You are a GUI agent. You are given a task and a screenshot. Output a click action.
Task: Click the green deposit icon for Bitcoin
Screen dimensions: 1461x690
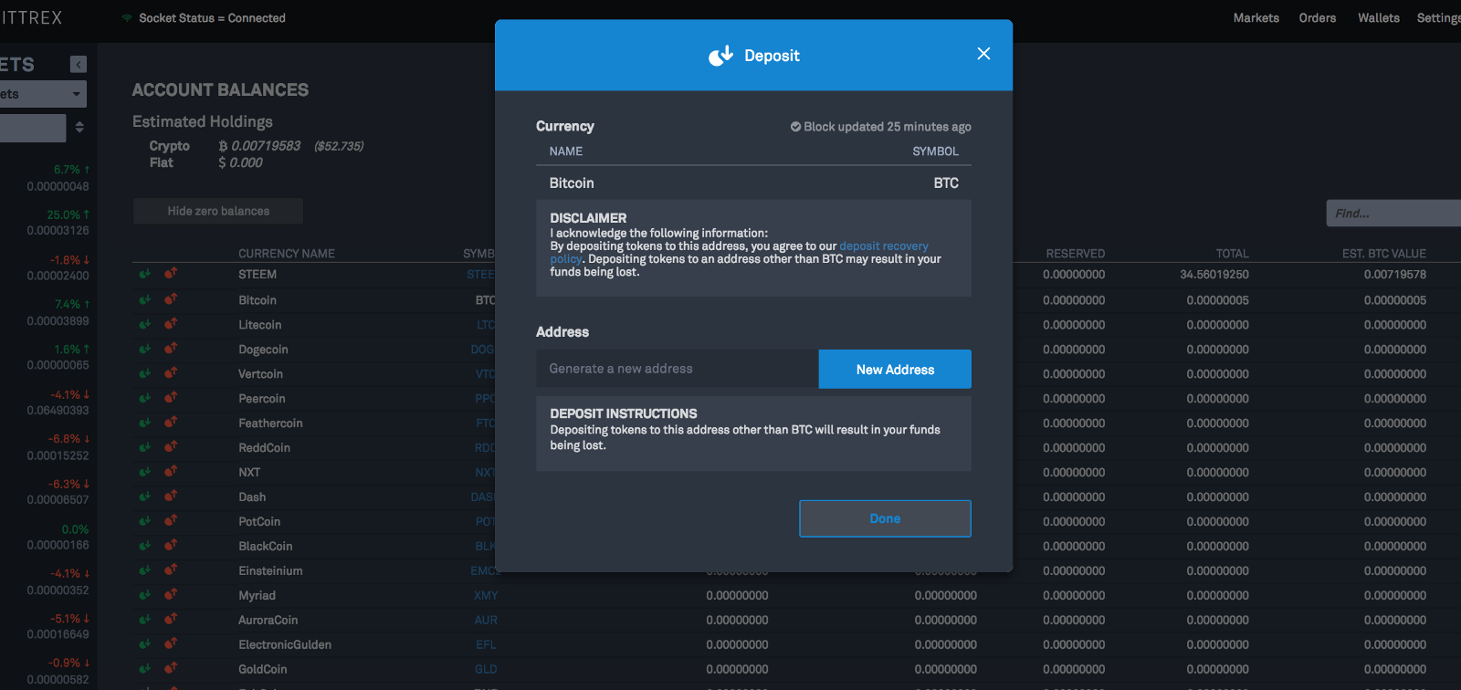point(144,299)
